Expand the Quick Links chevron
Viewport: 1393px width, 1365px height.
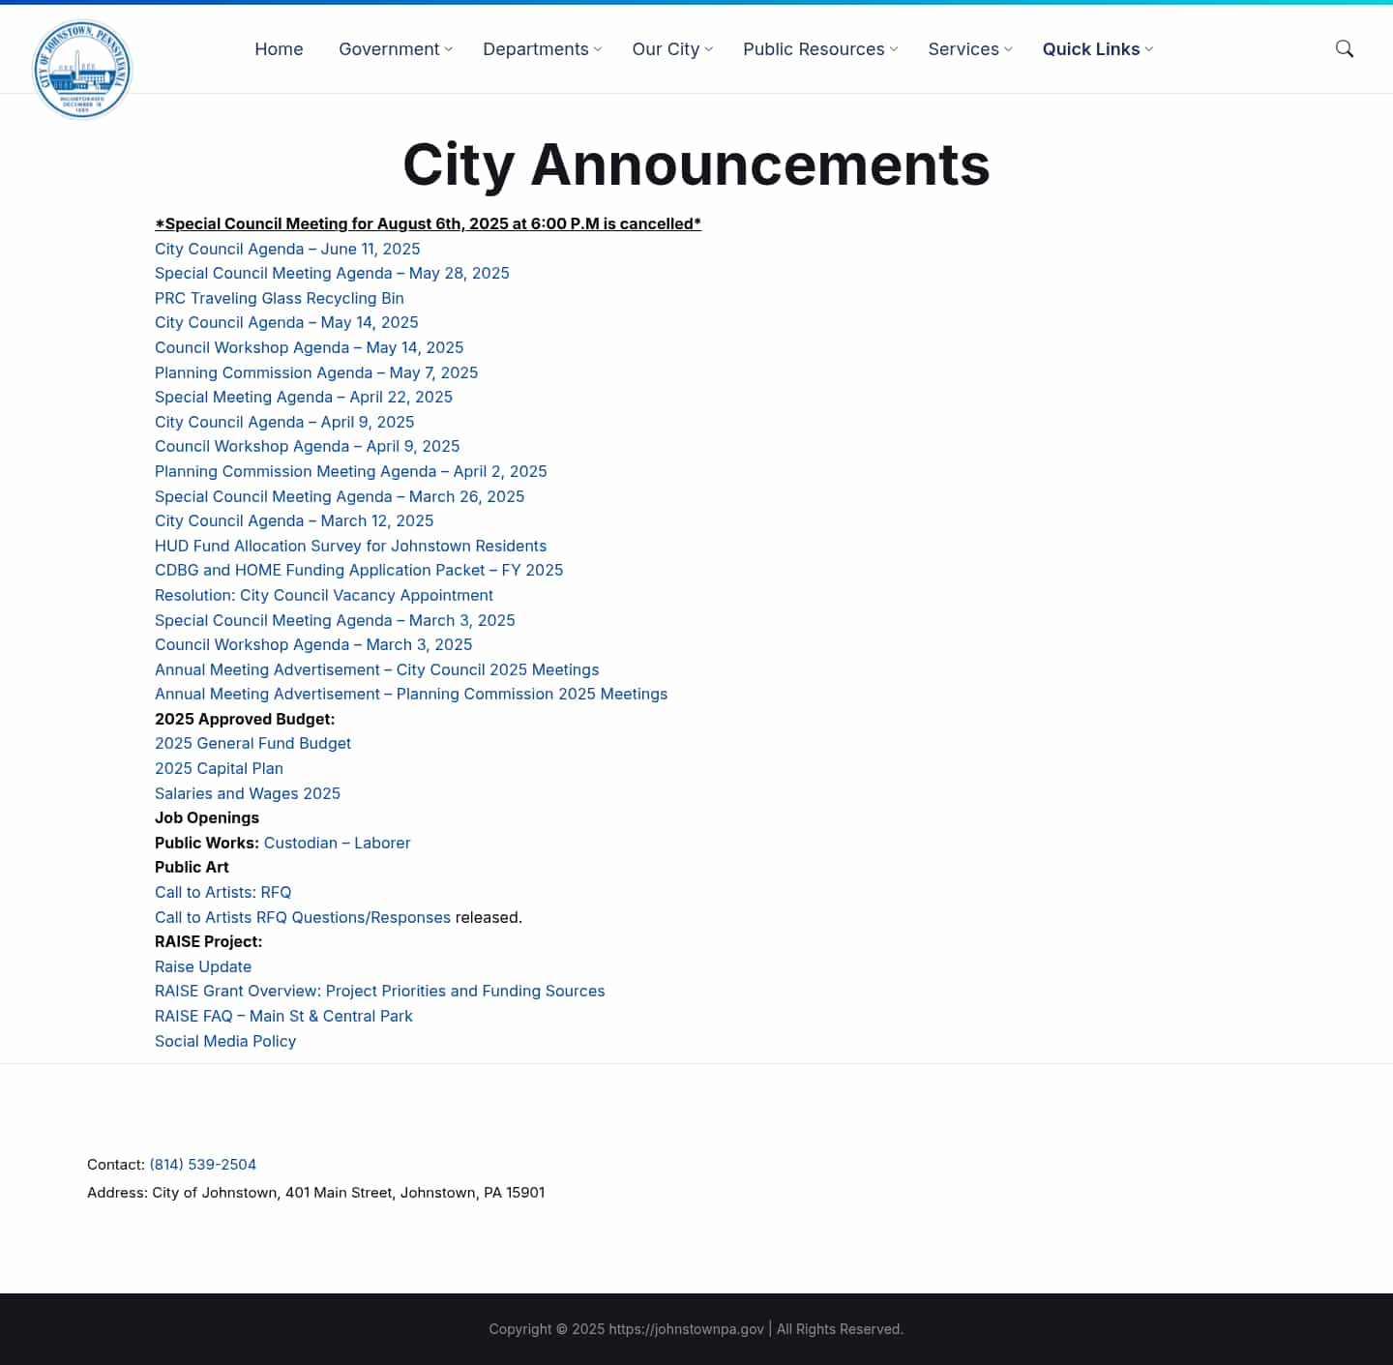coord(1149,49)
